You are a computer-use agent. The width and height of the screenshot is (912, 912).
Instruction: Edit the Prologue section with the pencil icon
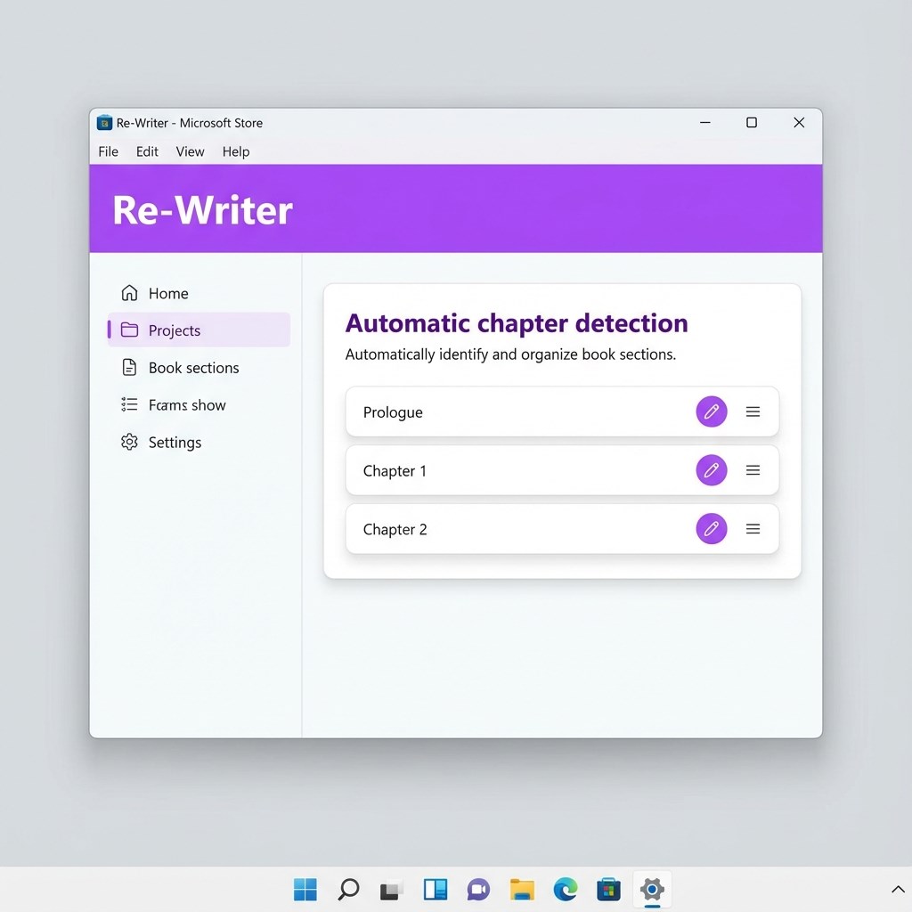711,411
